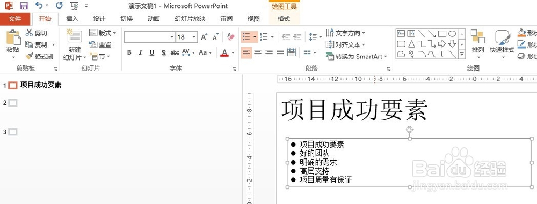Open the line spacing dropdown
Screen dimensions: 537x204
coord(315,37)
